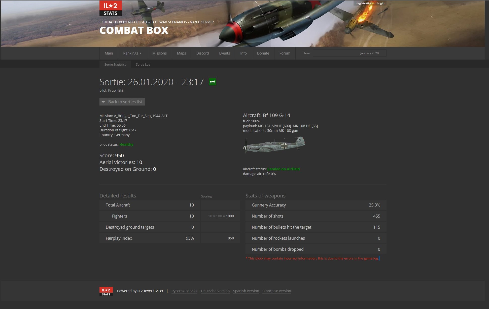Switch to the Russian version link
The height and width of the screenshot is (309, 489).
tap(184, 291)
